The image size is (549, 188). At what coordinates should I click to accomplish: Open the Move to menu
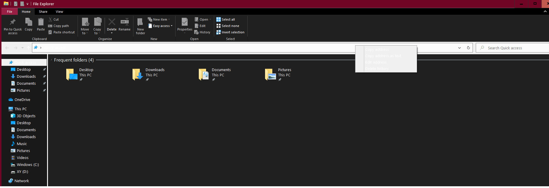click(85, 26)
